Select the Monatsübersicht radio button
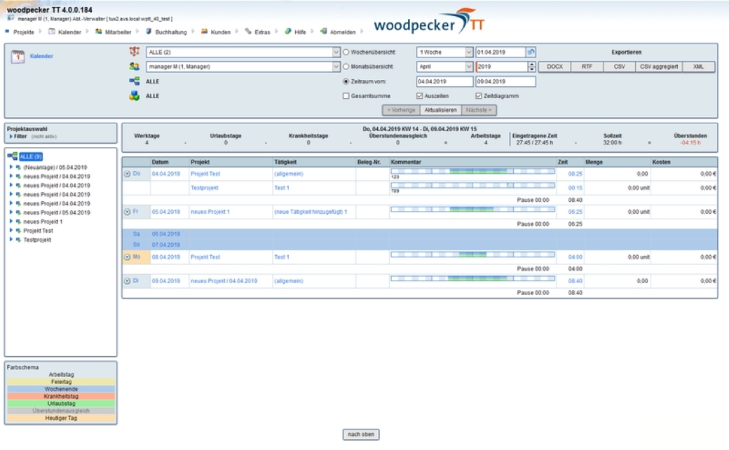 (x=346, y=67)
